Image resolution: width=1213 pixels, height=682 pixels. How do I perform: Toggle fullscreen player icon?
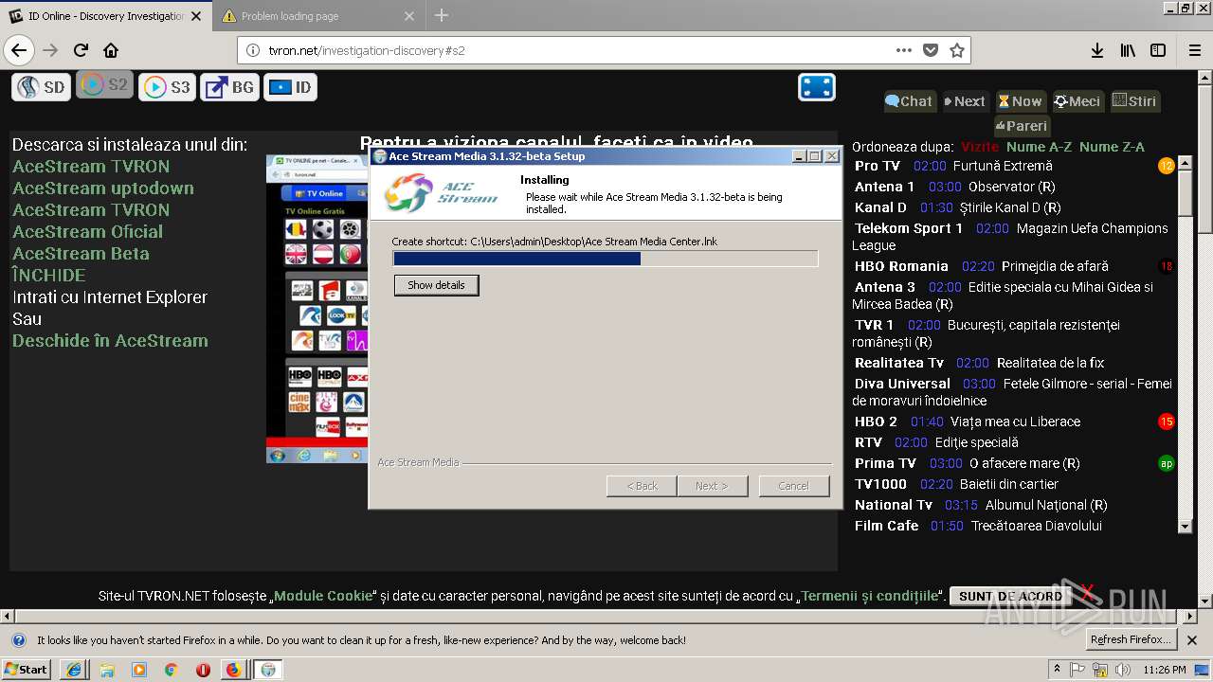click(x=817, y=87)
